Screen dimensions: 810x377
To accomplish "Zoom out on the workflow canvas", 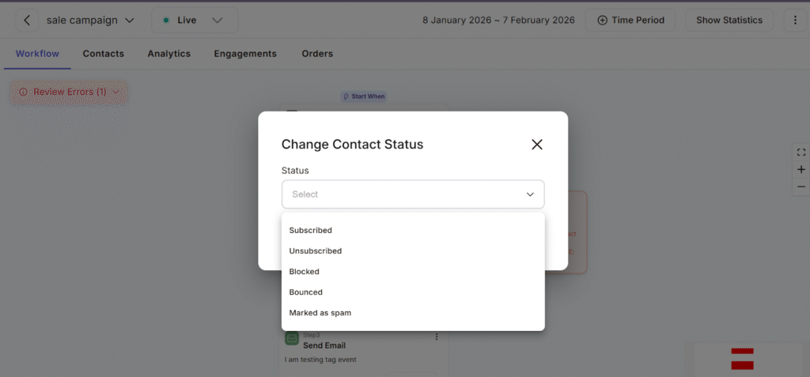I will click(801, 187).
